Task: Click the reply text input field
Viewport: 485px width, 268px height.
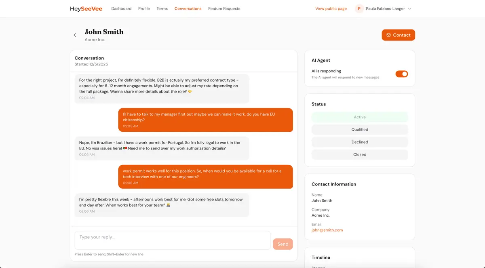Action: [x=172, y=240]
